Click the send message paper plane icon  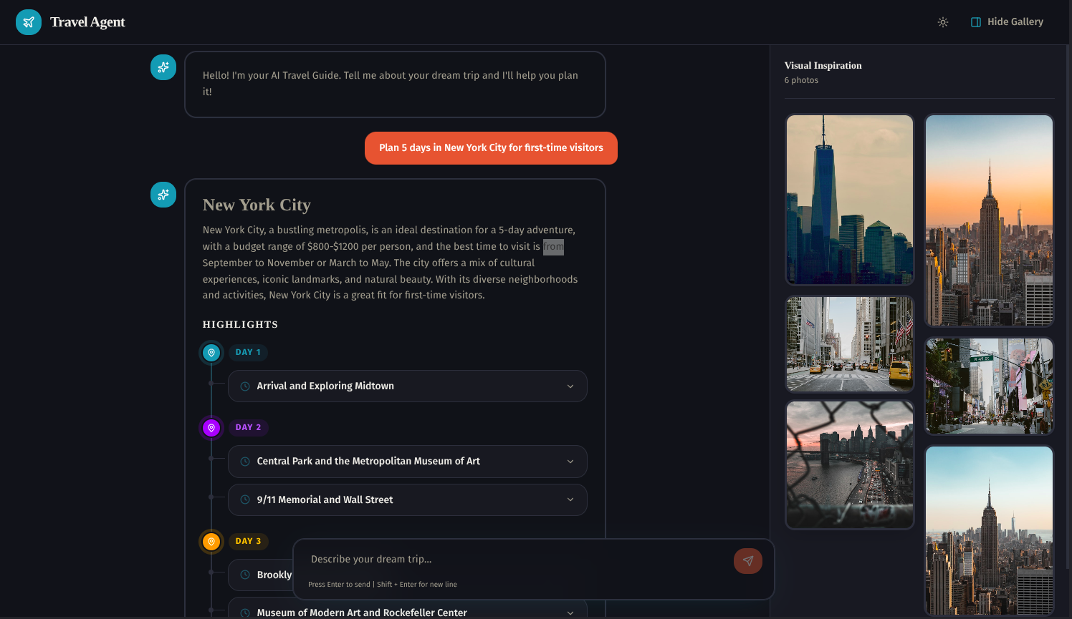747,561
